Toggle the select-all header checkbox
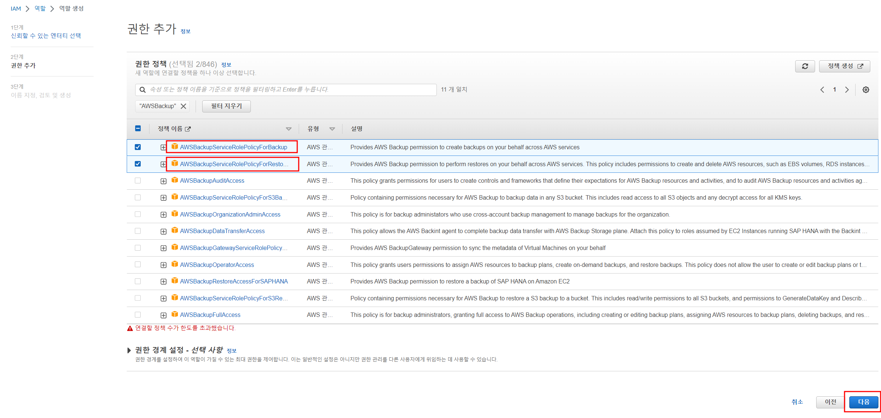881x418 pixels. 138,128
